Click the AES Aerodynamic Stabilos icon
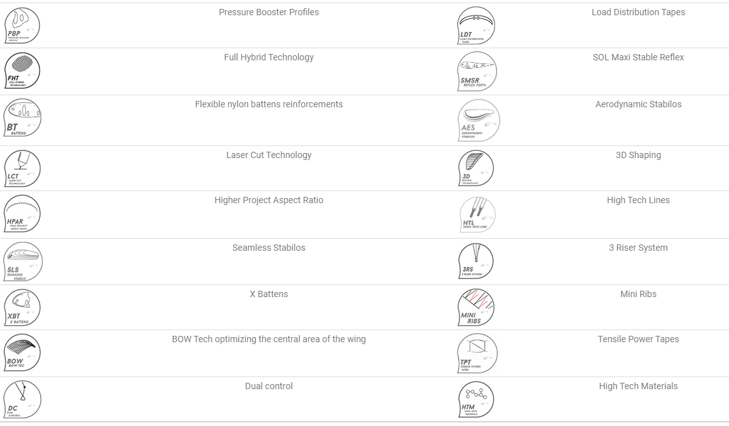This screenshot has width=729, height=426. pos(479,121)
